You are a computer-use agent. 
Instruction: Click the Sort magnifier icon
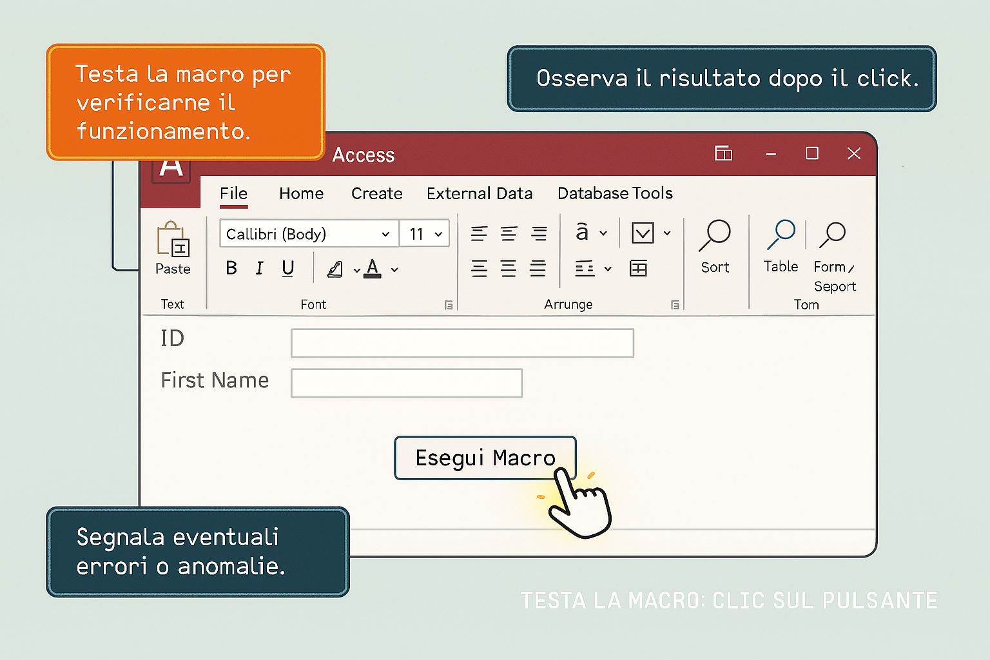pyautogui.click(x=714, y=236)
